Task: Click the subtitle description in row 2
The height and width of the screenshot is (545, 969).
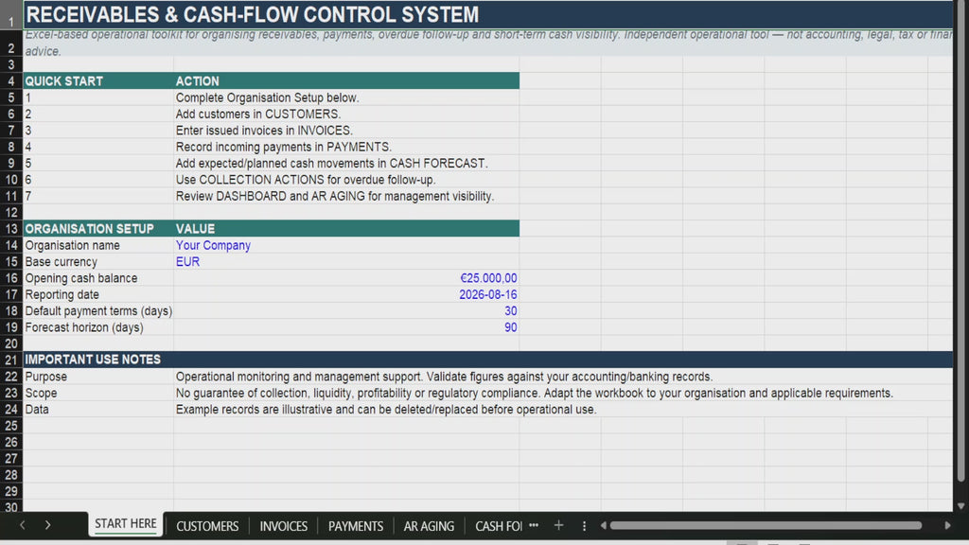Action: pyautogui.click(x=488, y=43)
